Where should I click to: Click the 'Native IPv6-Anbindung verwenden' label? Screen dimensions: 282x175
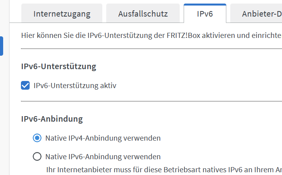103,157
